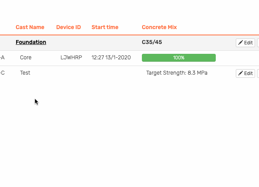Click partially visible button beside Foundation's Edit

(x=258, y=43)
